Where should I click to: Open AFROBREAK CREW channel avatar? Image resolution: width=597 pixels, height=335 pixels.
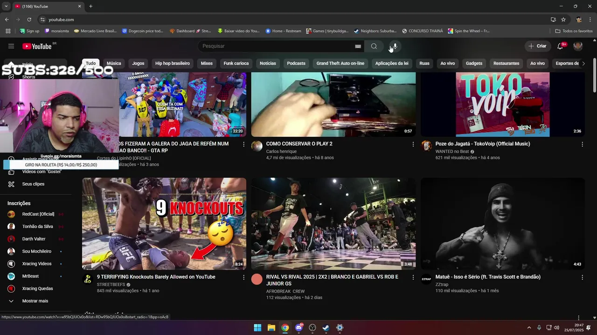click(x=257, y=279)
